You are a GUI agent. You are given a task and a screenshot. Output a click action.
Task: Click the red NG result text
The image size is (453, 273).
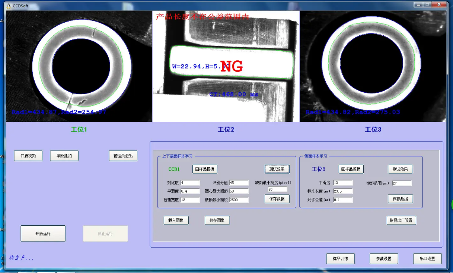232,66
